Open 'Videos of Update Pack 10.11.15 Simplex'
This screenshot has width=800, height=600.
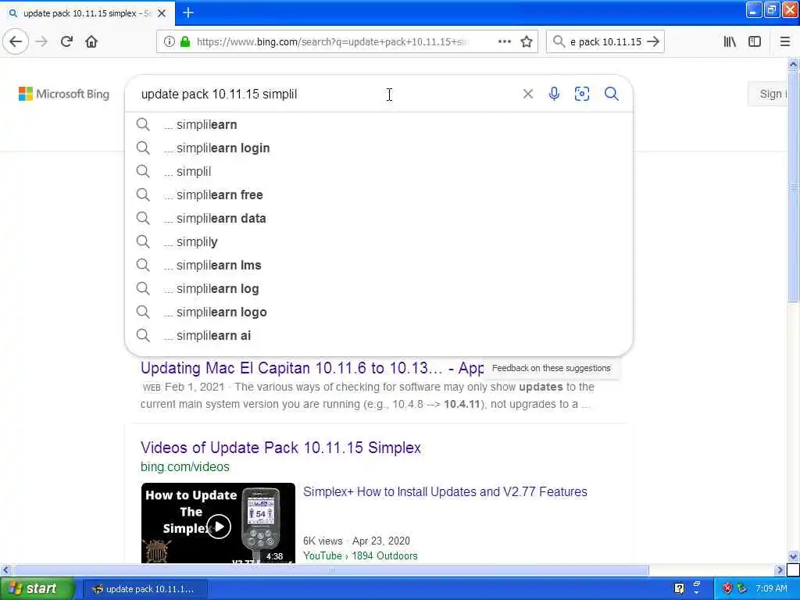280,448
